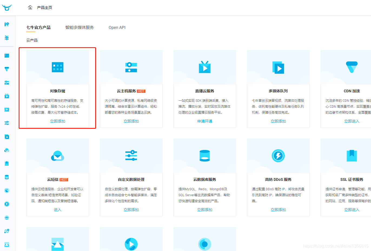Click the 直播云服务 card title
Image resolution: width=371 pixels, height=251 pixels.
(205, 91)
